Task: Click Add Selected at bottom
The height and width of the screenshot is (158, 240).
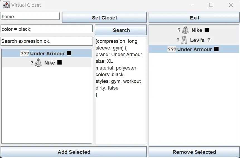Action: point(74,152)
